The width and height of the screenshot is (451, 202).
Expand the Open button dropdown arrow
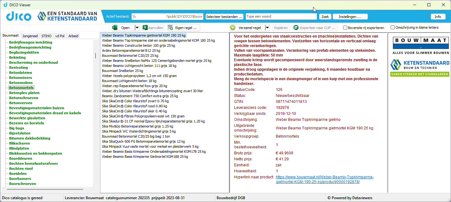tap(137, 28)
